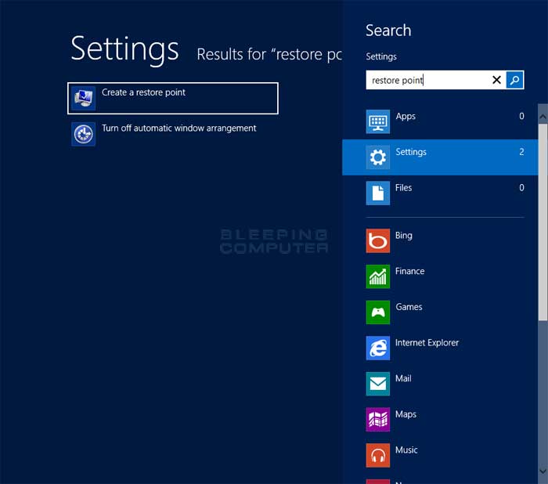Click the Games controller icon
The height and width of the screenshot is (484, 548).
[378, 312]
